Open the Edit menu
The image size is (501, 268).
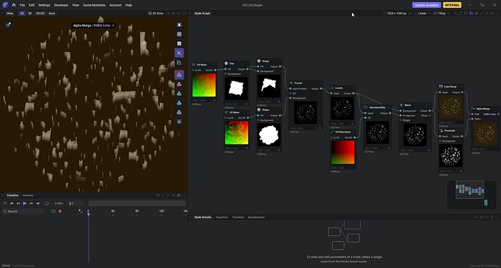pos(32,5)
